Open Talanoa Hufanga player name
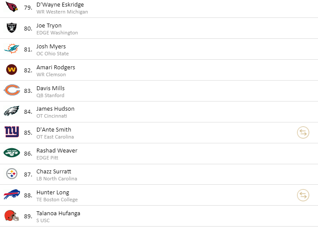 pyautogui.click(x=58, y=213)
